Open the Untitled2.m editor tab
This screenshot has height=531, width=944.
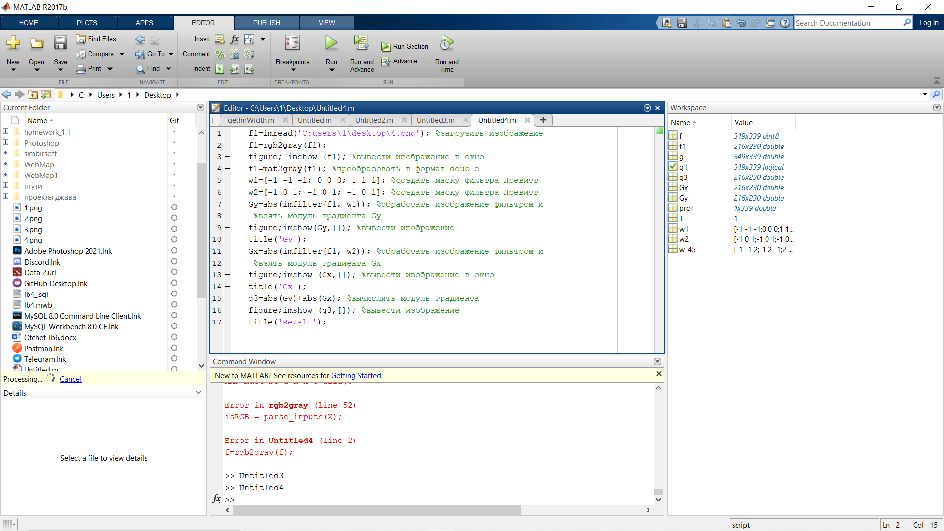[x=374, y=120]
